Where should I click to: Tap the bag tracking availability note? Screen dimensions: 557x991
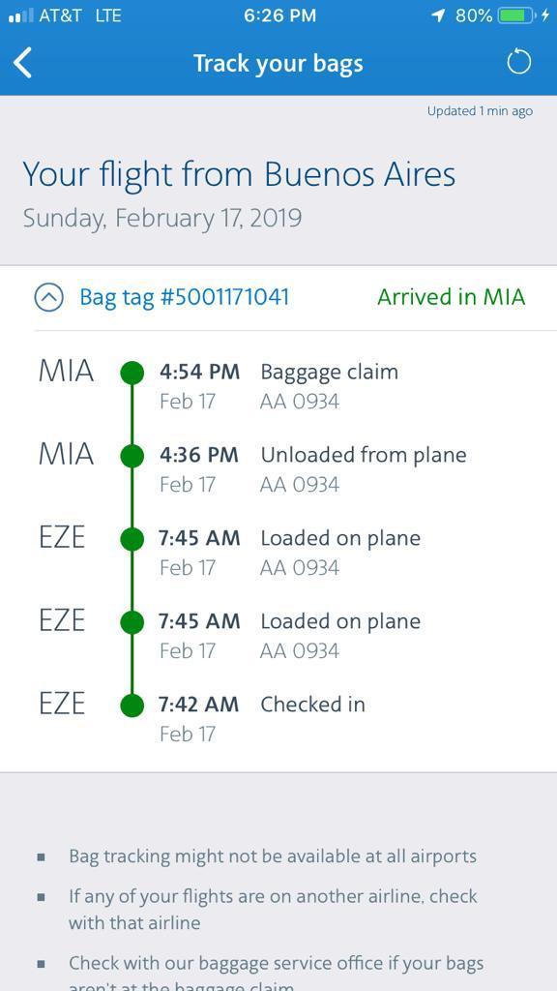click(273, 856)
